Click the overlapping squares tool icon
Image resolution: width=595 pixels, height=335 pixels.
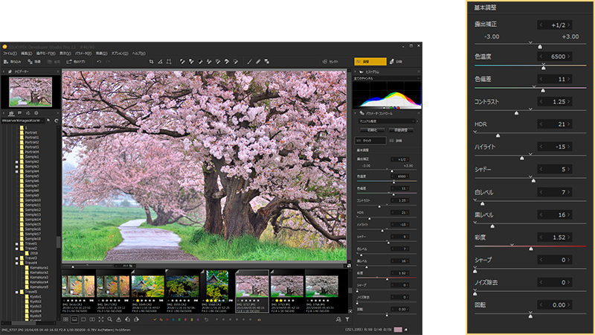pyautogui.click(x=267, y=62)
